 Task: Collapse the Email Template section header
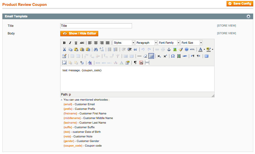(x=248, y=16)
